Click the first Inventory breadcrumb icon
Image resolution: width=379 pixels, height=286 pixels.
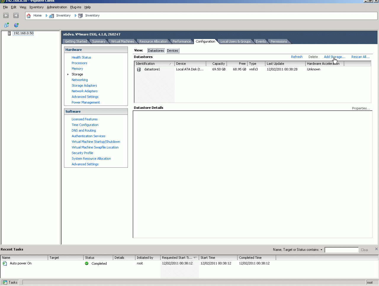pos(52,16)
